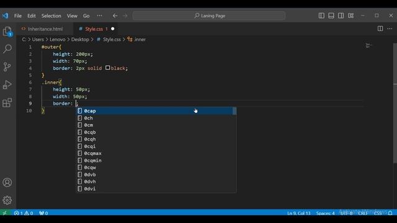Open the Accounts menu icon
The image size is (397, 223).
[x=7, y=182]
